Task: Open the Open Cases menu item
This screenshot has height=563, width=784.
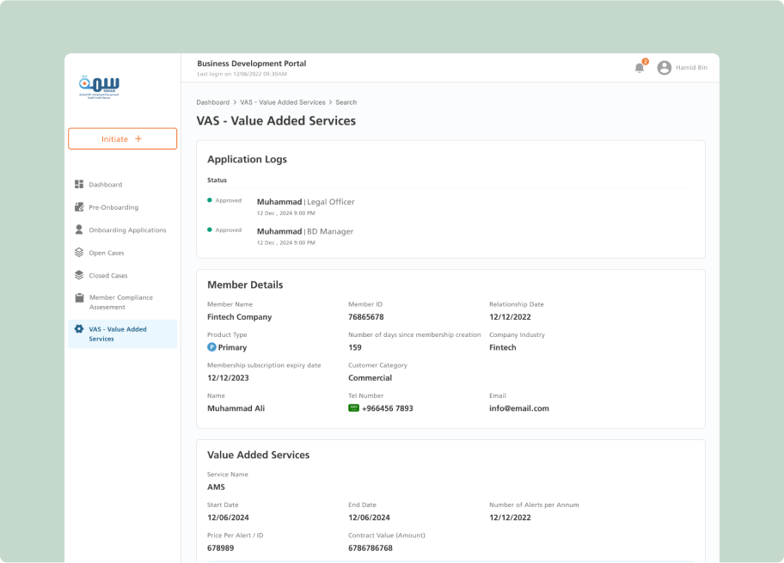Action: click(107, 253)
